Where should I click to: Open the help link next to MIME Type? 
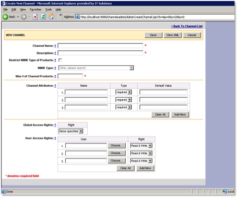pos(55,68)
